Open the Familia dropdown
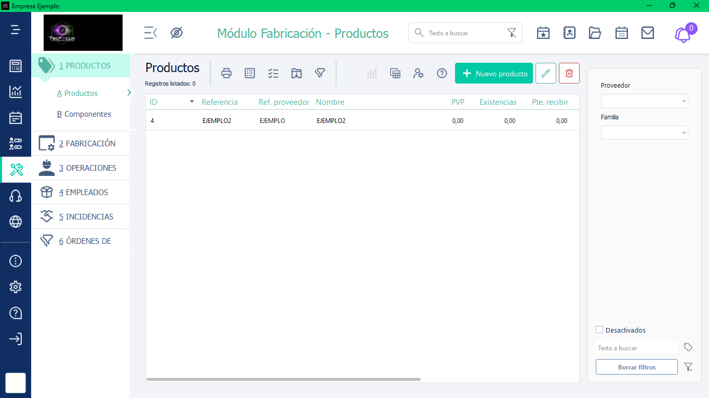The image size is (709, 398). point(644,133)
